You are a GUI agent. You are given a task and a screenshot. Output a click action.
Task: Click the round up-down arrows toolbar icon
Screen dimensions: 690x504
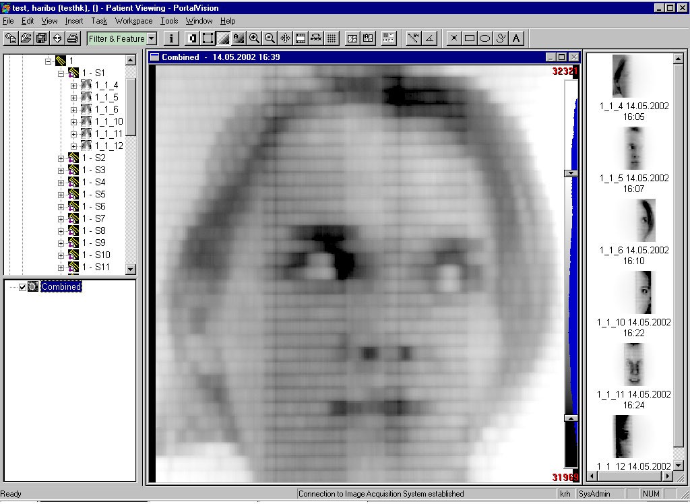click(x=57, y=38)
